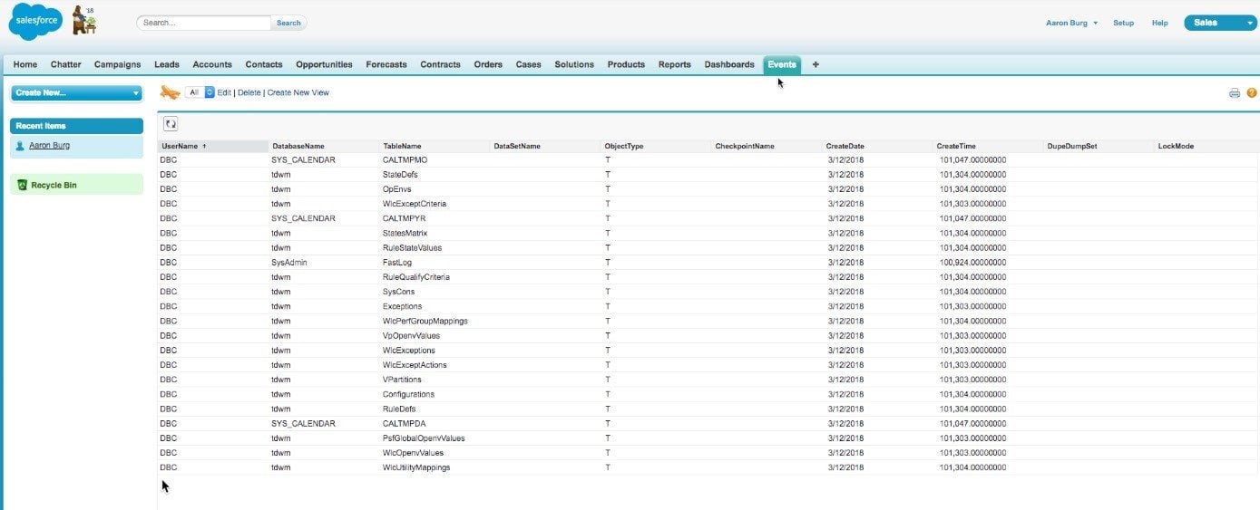Image resolution: width=1260 pixels, height=510 pixels.
Task: Open help via orange question mark icon
Action: 1252,92
